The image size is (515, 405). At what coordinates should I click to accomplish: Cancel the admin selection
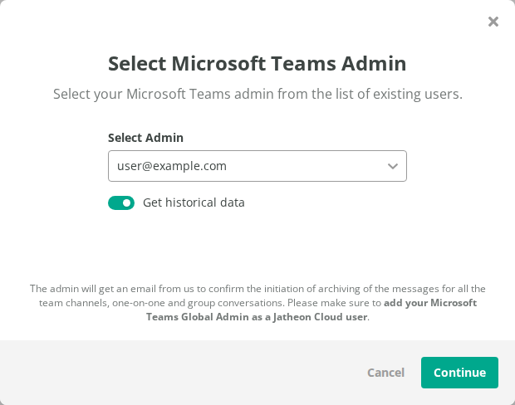coord(385,373)
